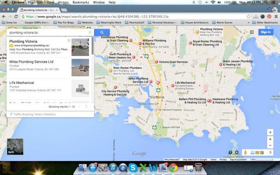Clear the search box with the X

pos(90,33)
